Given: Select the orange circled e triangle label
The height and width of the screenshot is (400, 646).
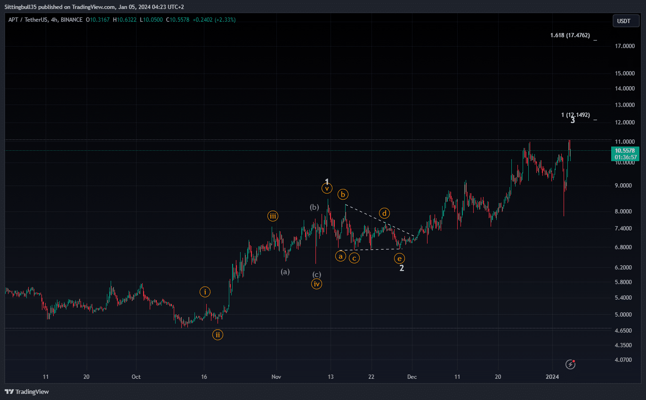Looking at the screenshot, I should (x=399, y=258).
